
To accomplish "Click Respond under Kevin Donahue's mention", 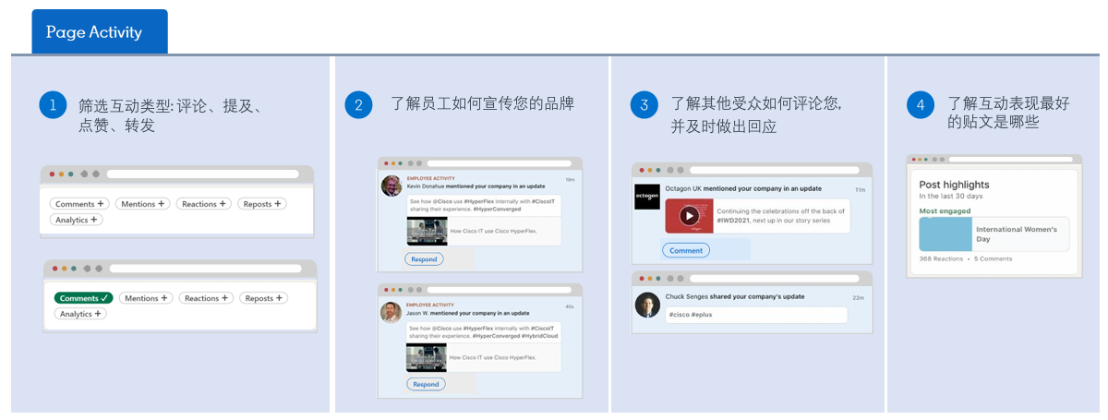I will point(425,259).
